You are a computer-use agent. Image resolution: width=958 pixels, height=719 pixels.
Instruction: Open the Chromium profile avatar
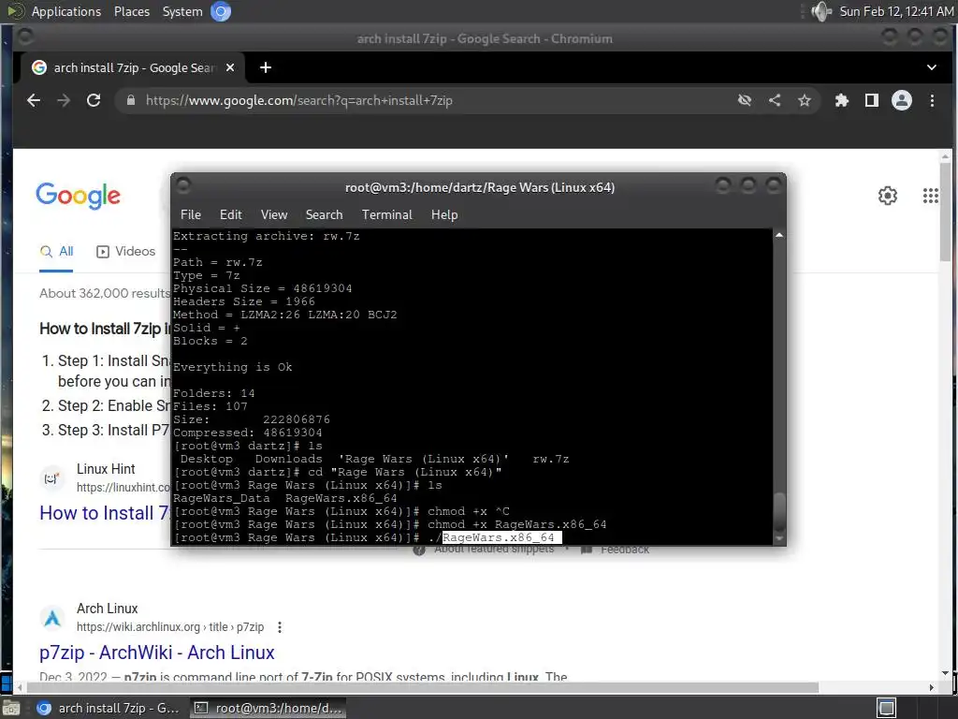click(x=902, y=100)
